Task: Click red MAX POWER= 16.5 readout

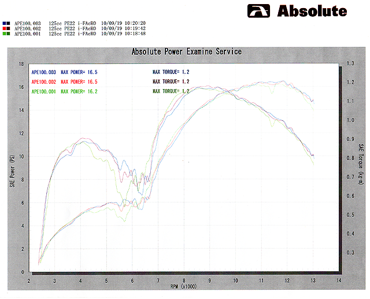Action: click(x=79, y=82)
